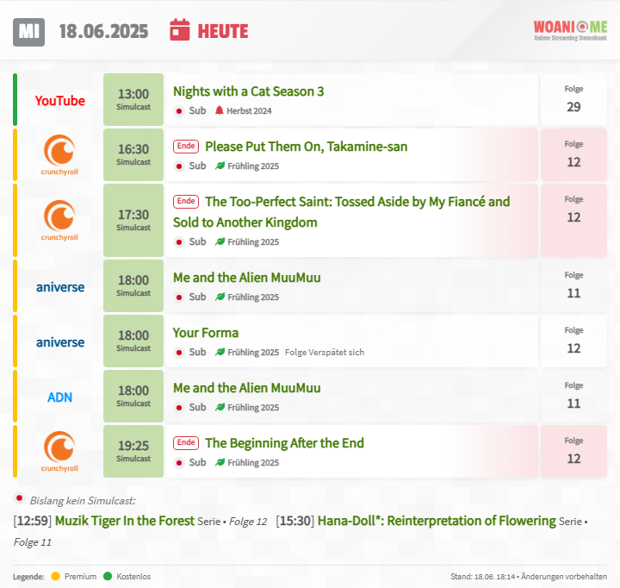620x588 pixels.
Task: Click the Premium legend text
Action: click(81, 577)
